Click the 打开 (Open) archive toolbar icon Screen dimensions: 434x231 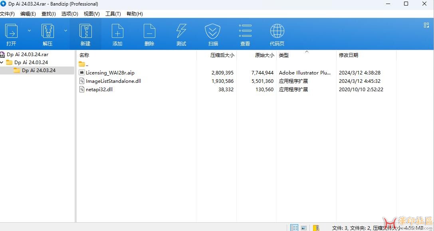coord(11,34)
